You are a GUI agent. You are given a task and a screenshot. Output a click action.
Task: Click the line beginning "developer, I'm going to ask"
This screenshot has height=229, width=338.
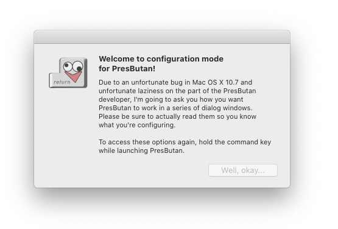[171, 99]
